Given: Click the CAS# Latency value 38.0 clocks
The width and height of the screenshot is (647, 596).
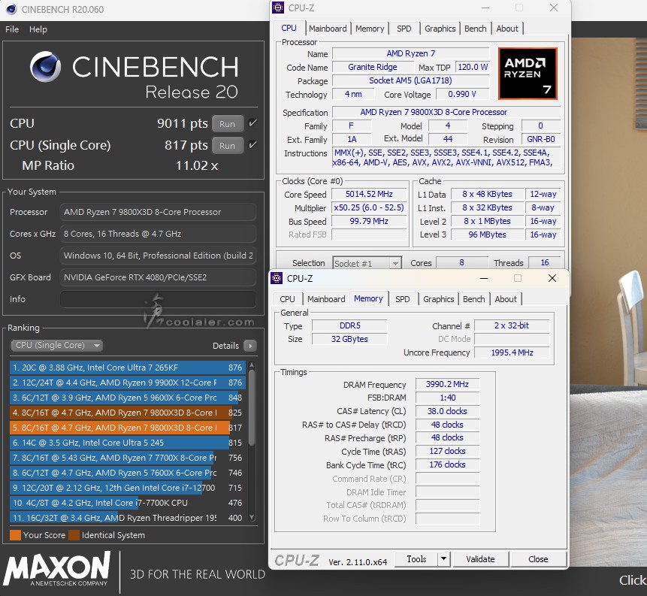Looking at the screenshot, I should [x=447, y=411].
